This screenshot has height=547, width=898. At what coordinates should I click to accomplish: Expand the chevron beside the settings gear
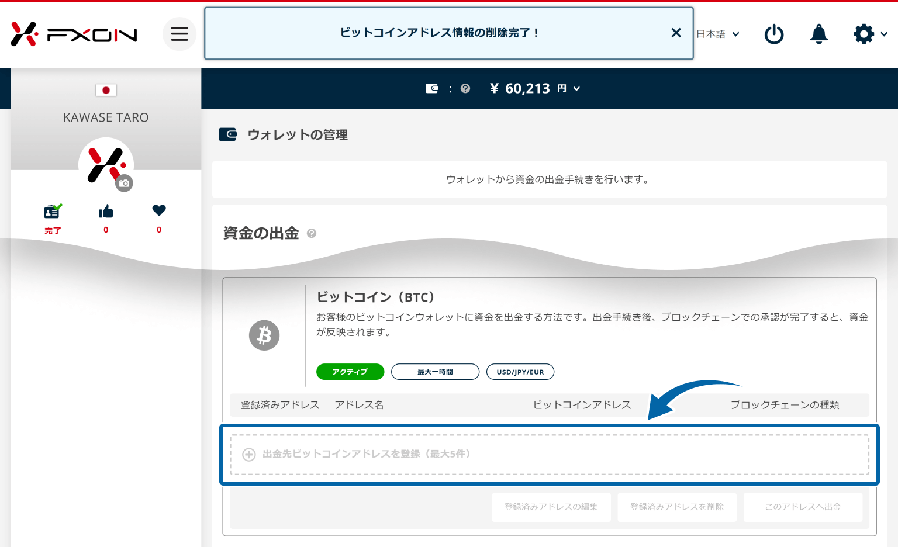pos(884,34)
